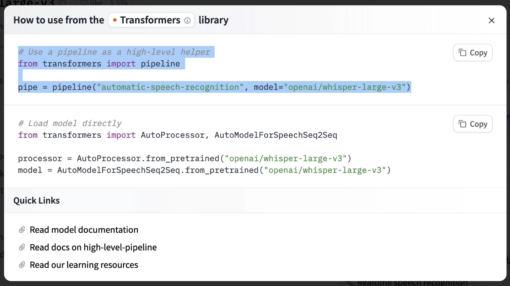Click the line 'from transformers import pipeline'
Screen dimensions: 510x286
coord(99,64)
